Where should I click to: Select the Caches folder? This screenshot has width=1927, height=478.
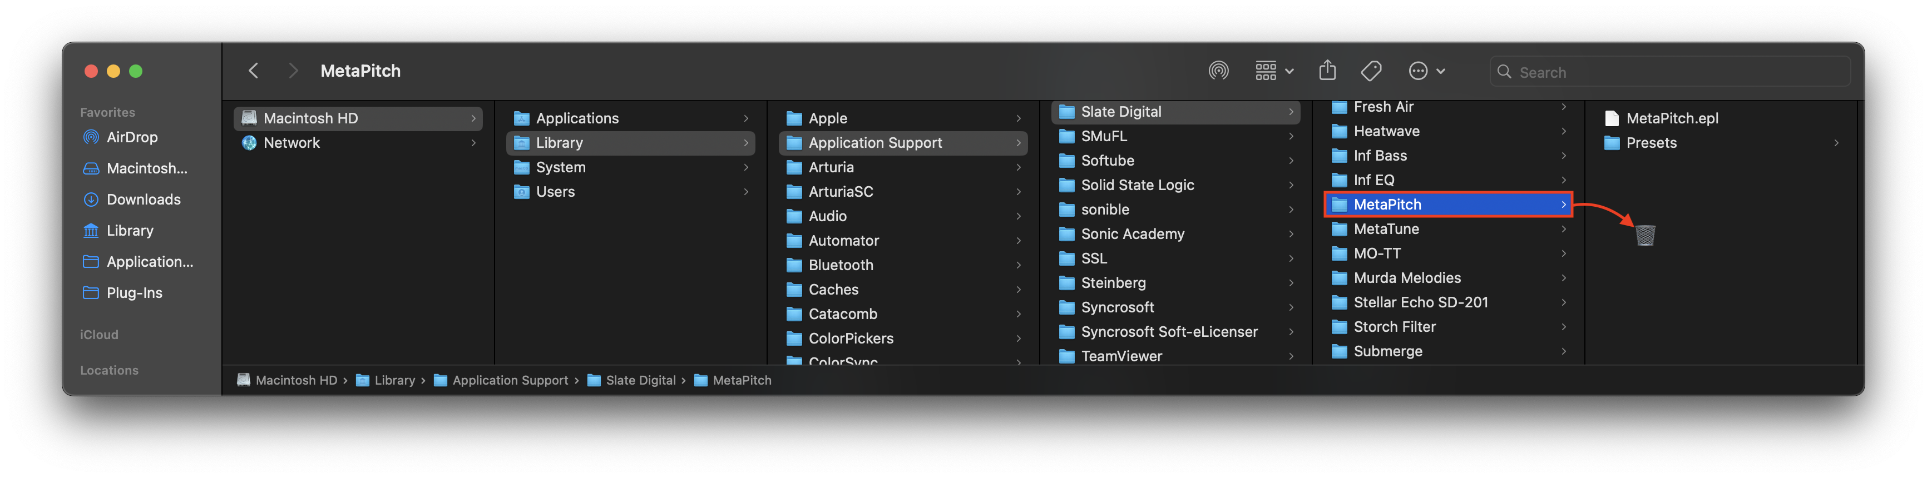[902, 290]
